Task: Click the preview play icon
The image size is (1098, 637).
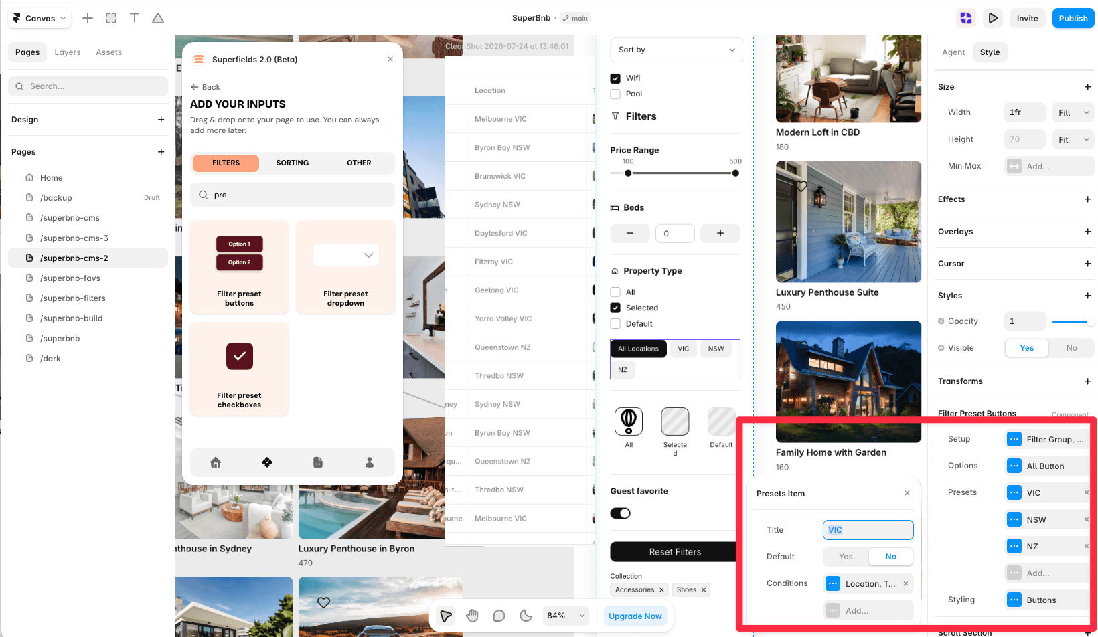Action: 993,18
